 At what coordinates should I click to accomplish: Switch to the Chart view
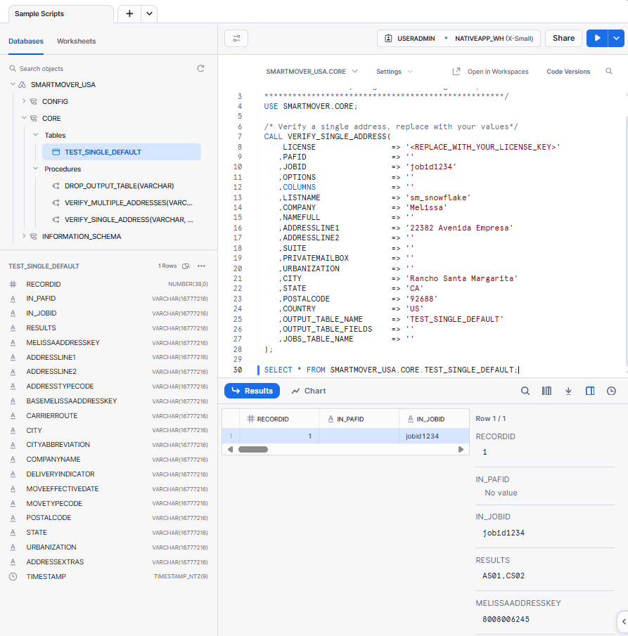pos(309,391)
